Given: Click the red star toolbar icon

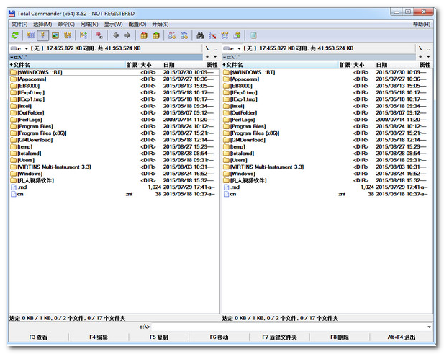Looking at the screenshot, I should 99,35.
